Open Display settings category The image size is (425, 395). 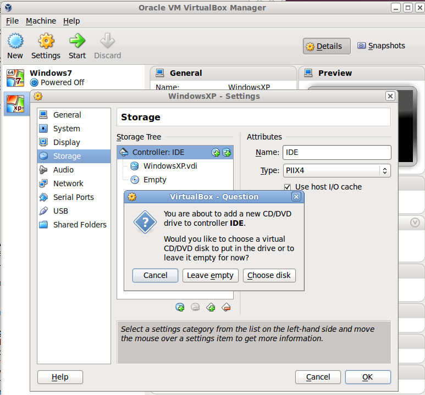tap(74, 142)
